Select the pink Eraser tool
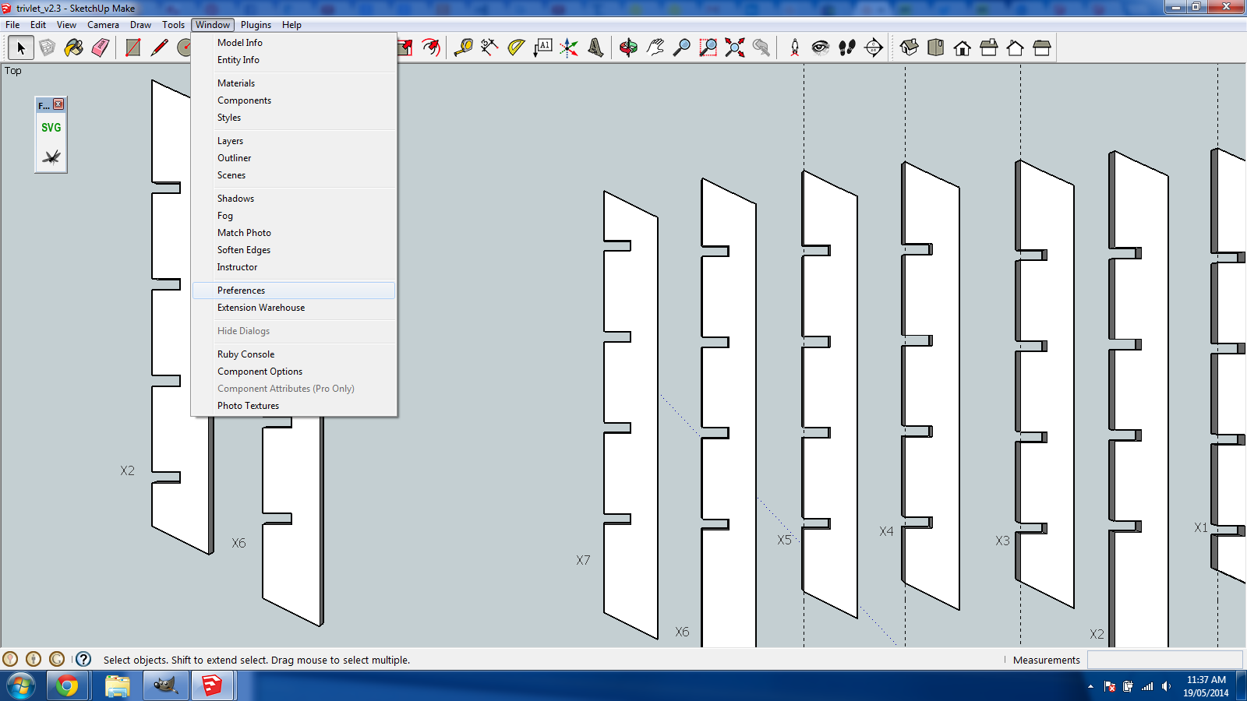 (101, 48)
